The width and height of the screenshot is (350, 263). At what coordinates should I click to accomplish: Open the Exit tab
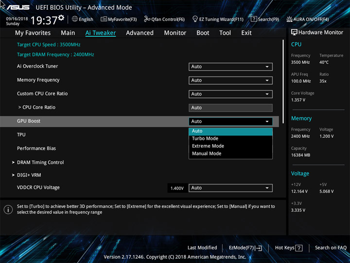(246, 33)
